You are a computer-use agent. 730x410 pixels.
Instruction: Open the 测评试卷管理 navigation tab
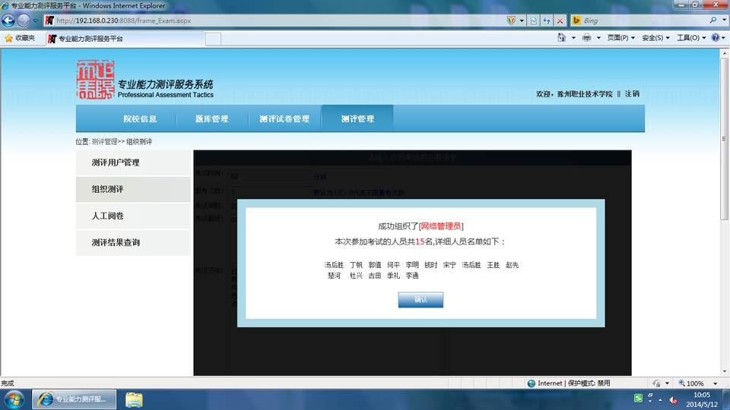[284, 119]
